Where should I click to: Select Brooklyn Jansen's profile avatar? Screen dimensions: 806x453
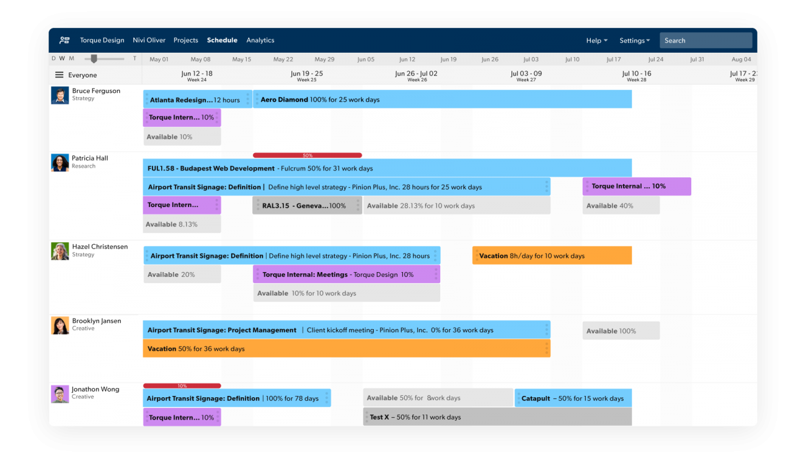pyautogui.click(x=60, y=325)
